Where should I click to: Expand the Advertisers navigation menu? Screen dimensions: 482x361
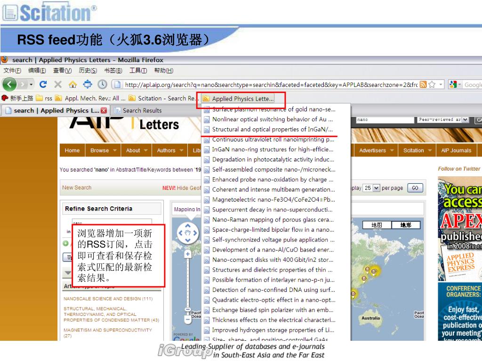click(376, 150)
